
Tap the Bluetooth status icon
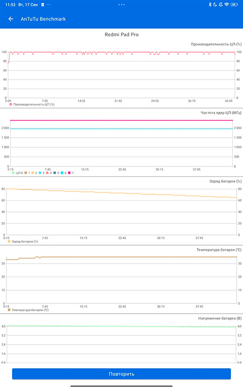coord(210,4)
